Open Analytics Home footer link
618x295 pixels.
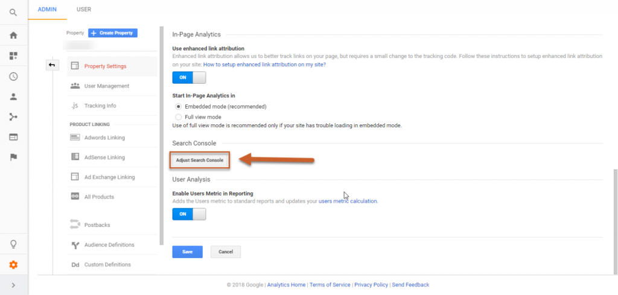tap(286, 284)
